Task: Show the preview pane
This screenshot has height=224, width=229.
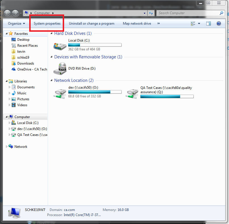Action: tap(209, 24)
